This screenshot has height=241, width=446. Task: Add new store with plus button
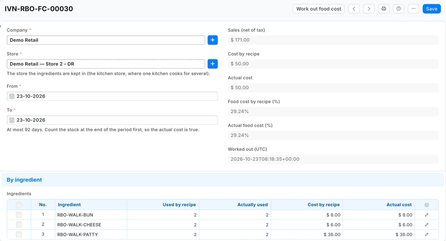click(213, 64)
